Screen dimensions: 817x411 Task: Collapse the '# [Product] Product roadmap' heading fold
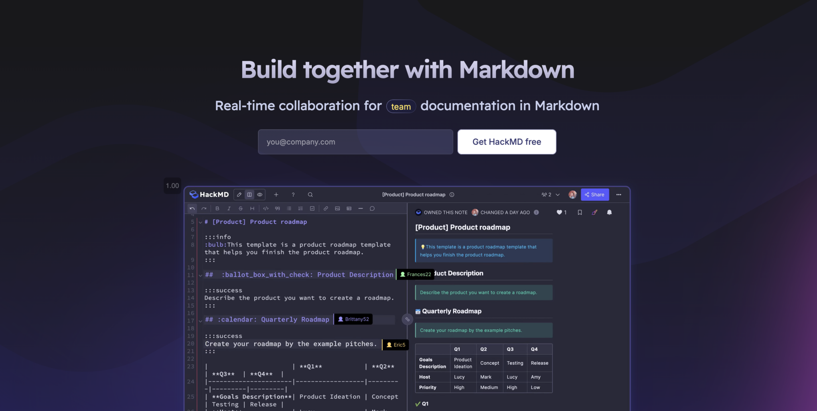pyautogui.click(x=200, y=222)
